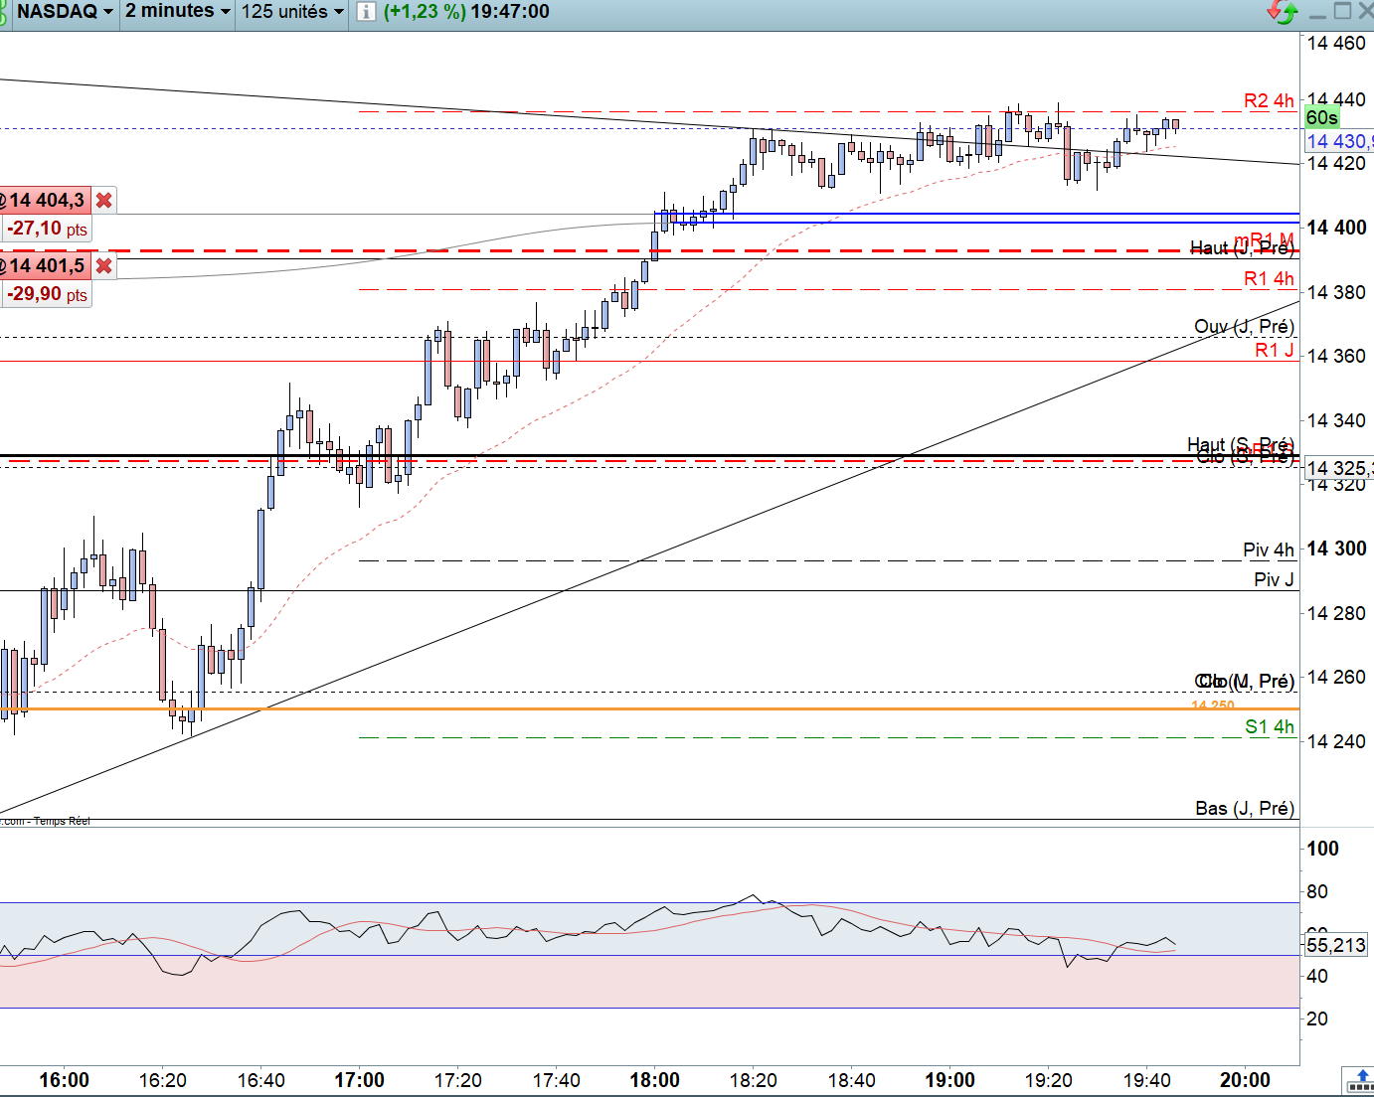Click the current price label 14 430

(1339, 141)
